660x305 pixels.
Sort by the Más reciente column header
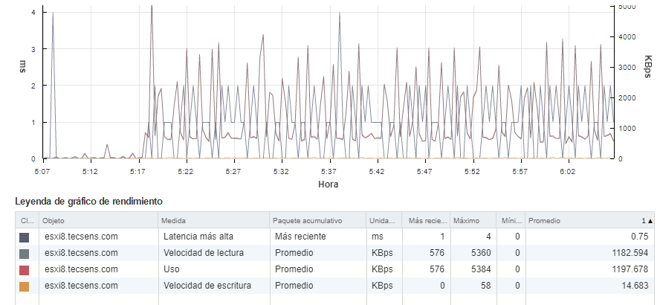tap(426, 220)
